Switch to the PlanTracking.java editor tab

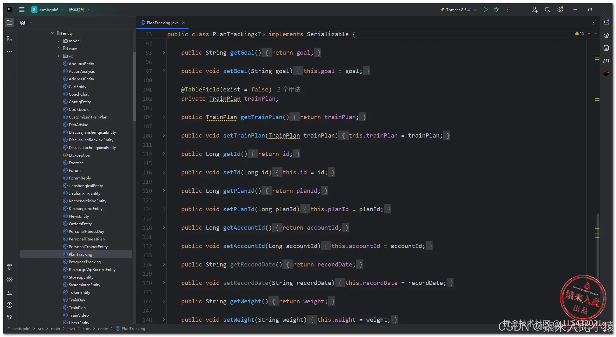(x=162, y=23)
